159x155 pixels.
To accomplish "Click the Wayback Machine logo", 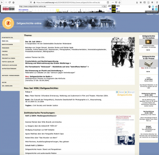I will pos(9,9).
